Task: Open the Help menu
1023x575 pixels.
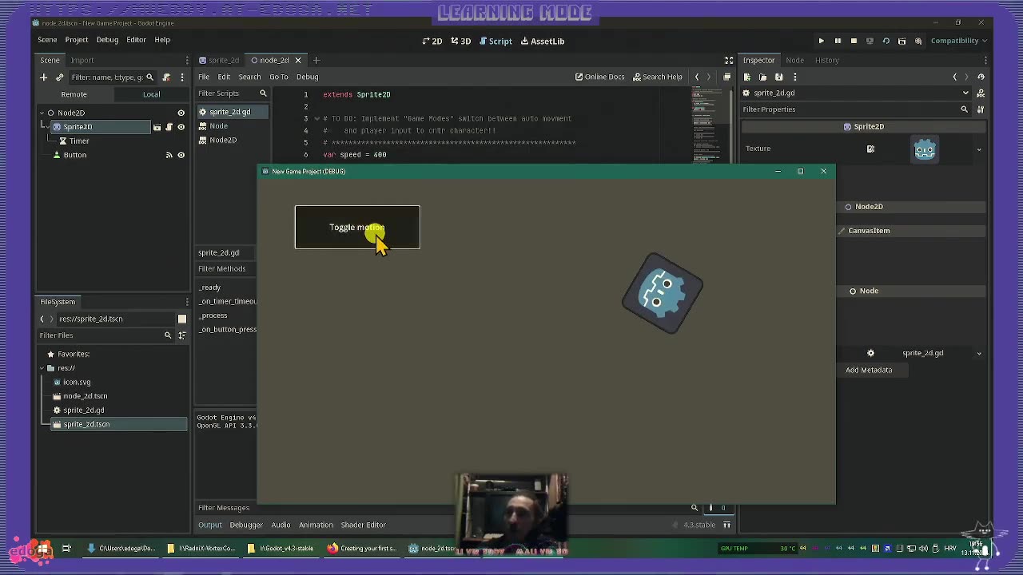Action: [x=162, y=40]
